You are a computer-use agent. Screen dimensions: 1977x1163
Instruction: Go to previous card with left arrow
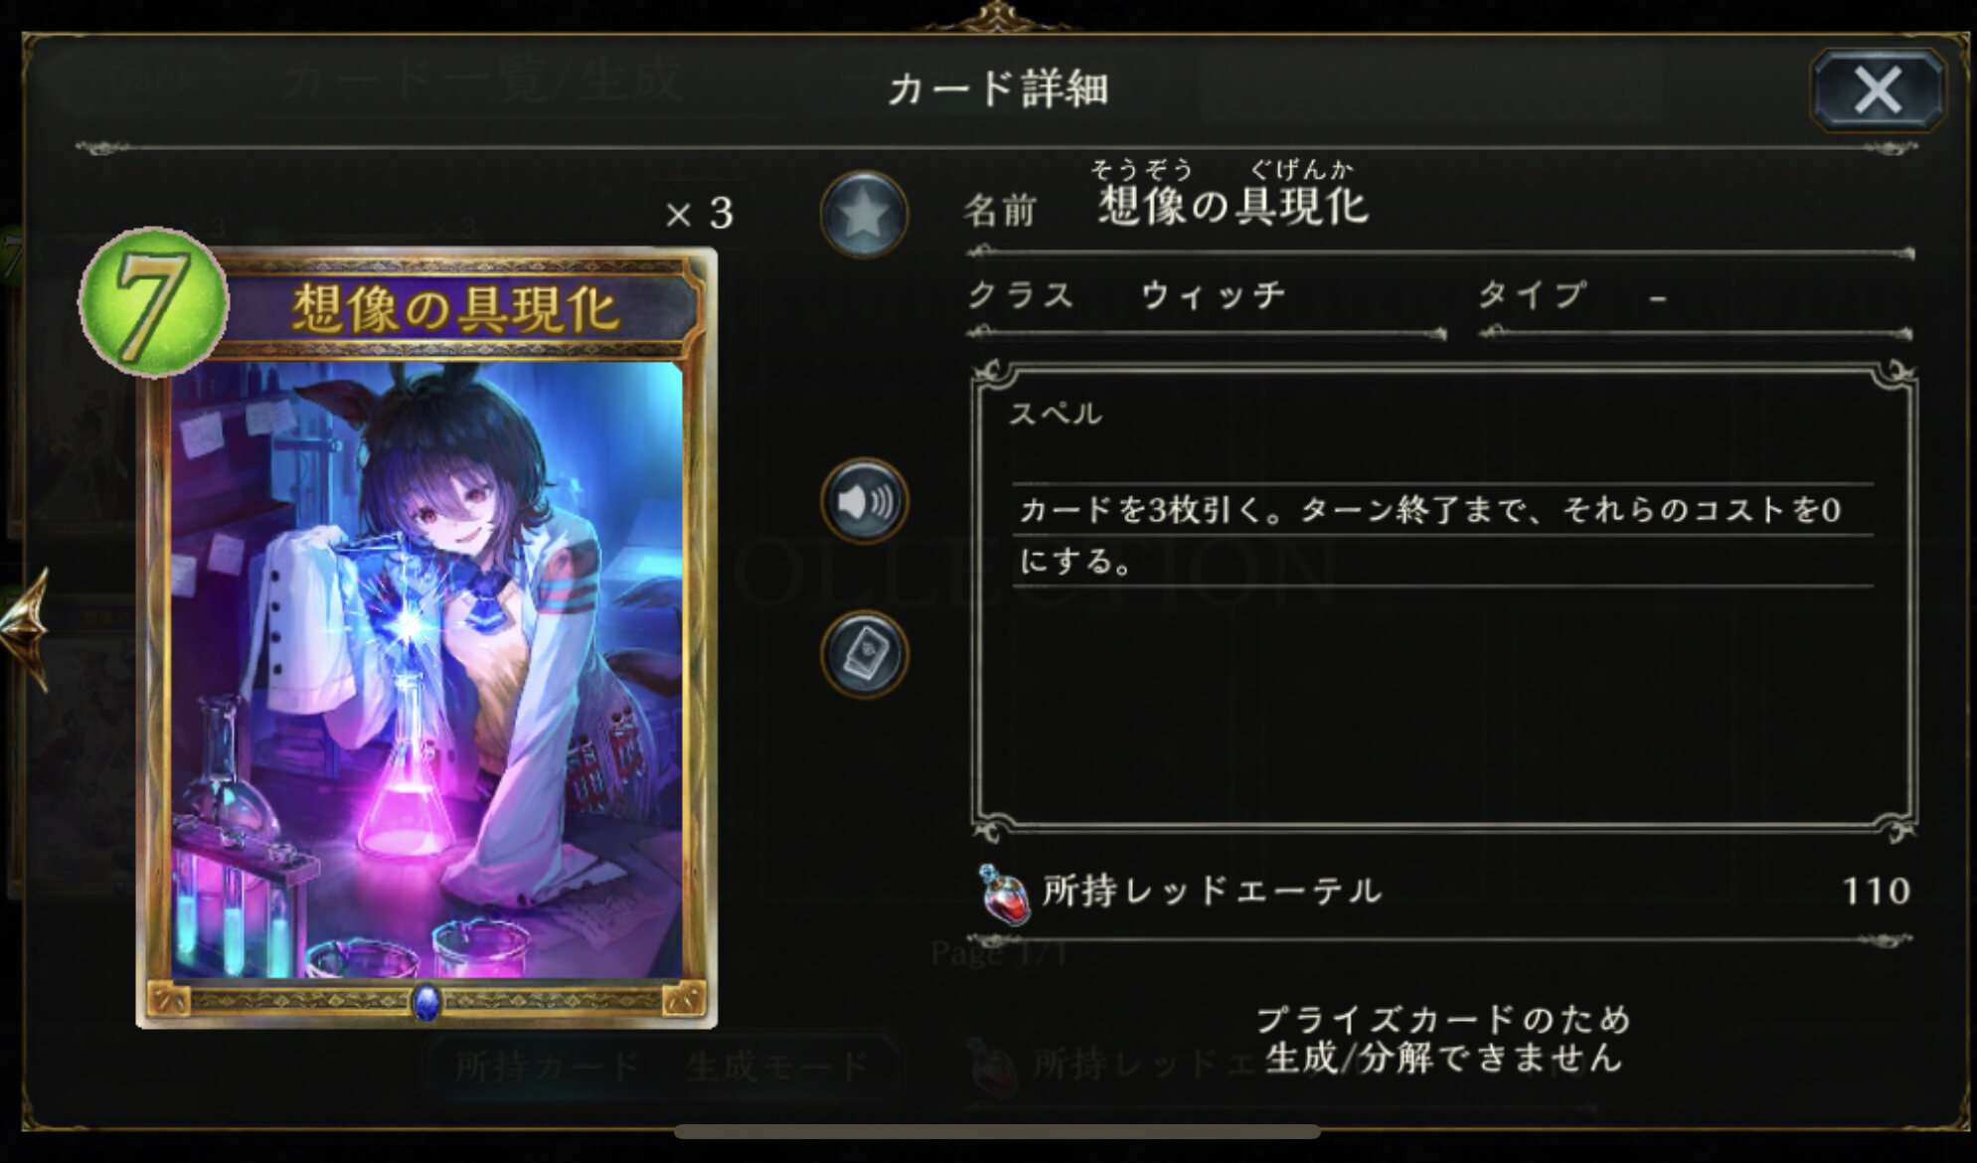pyautogui.click(x=24, y=628)
